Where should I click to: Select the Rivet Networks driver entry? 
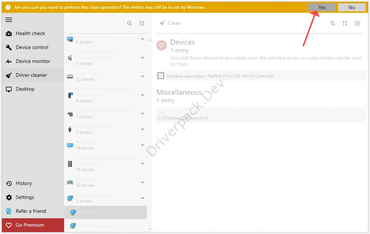(x=106, y=226)
